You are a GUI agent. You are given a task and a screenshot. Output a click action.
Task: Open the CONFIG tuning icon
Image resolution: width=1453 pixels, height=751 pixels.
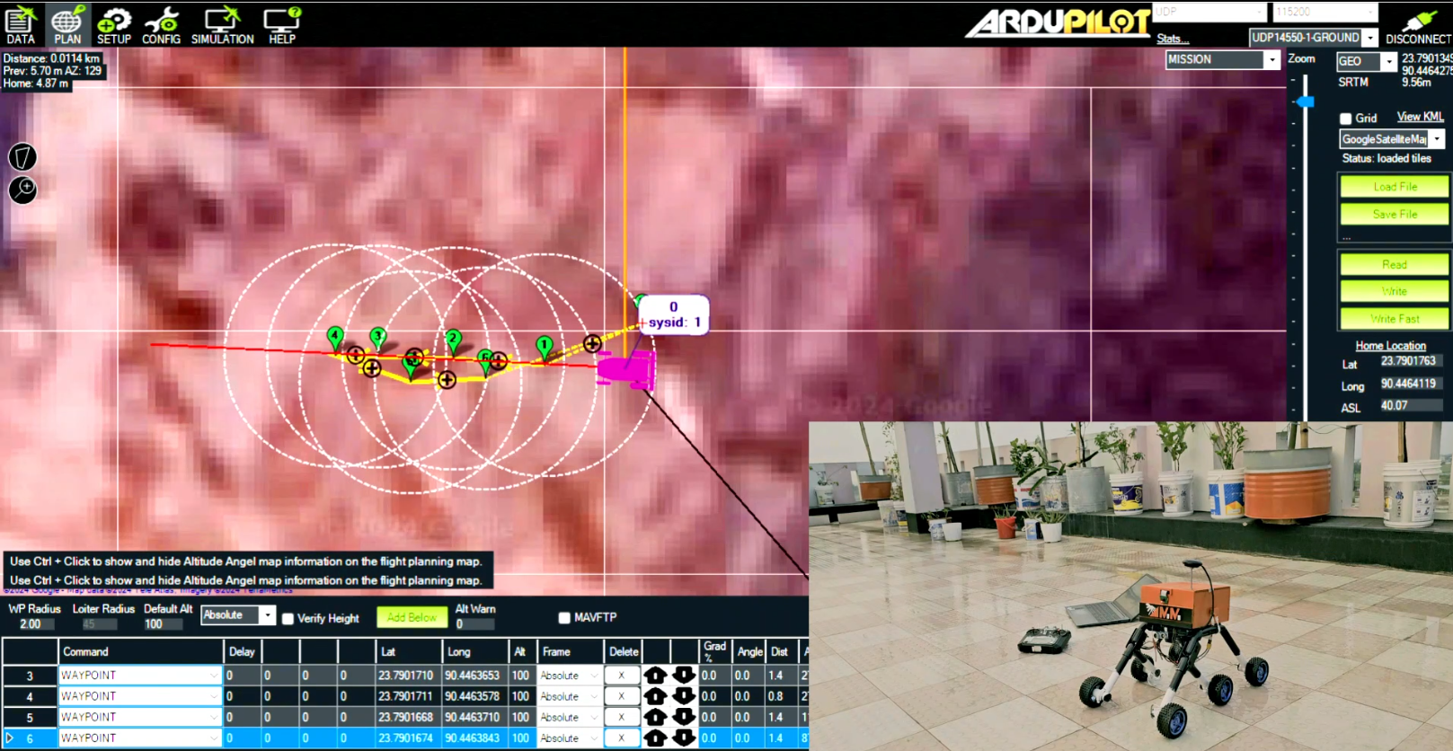pyautogui.click(x=161, y=24)
